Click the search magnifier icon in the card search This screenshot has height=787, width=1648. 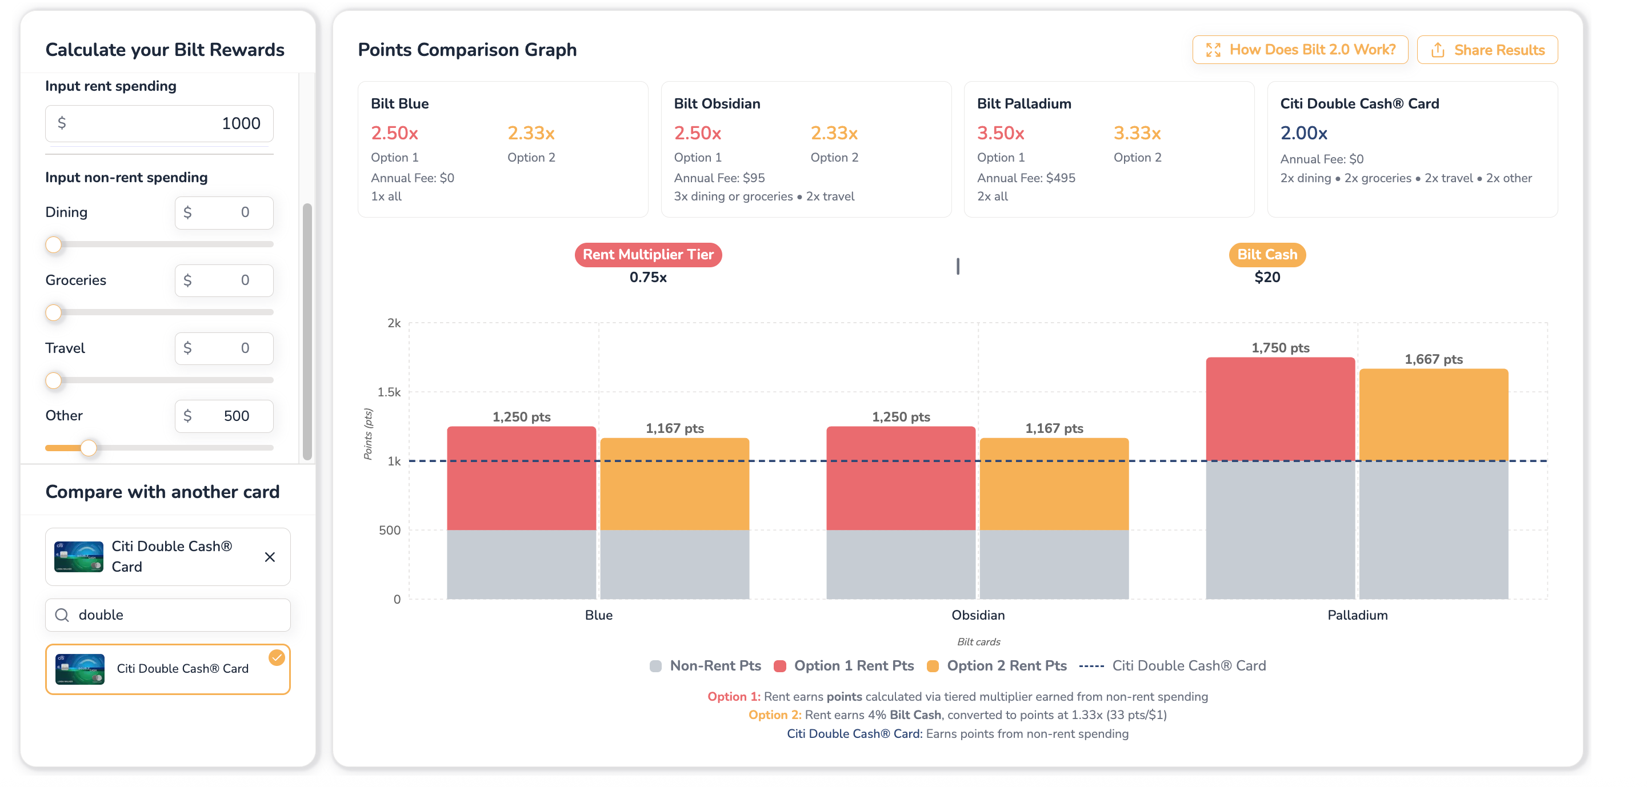click(62, 615)
